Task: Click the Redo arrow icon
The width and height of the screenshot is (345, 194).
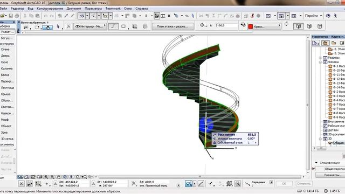Action: tap(52, 16)
